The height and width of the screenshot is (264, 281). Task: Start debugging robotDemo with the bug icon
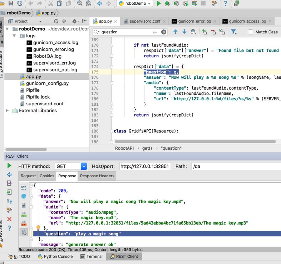click(167, 4)
